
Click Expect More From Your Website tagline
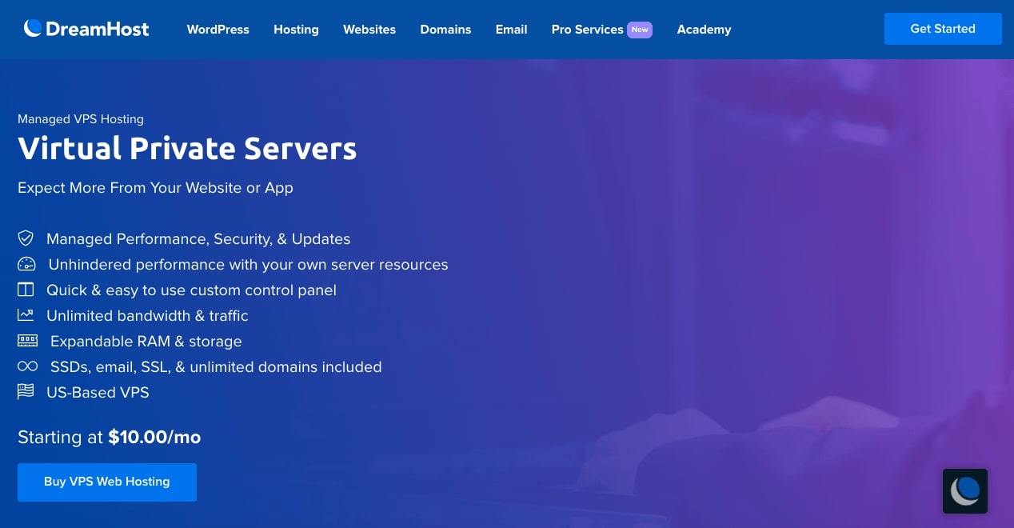[x=155, y=188]
